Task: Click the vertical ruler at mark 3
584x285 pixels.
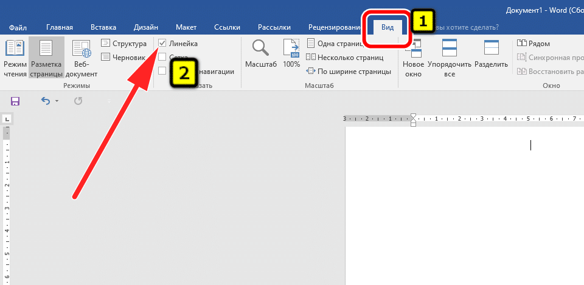Action: point(7,208)
